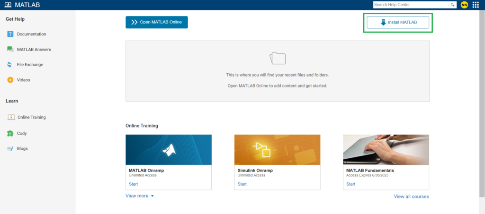Open the Simulink Onramp course thumbnail
The image size is (485, 214).
[277, 150]
